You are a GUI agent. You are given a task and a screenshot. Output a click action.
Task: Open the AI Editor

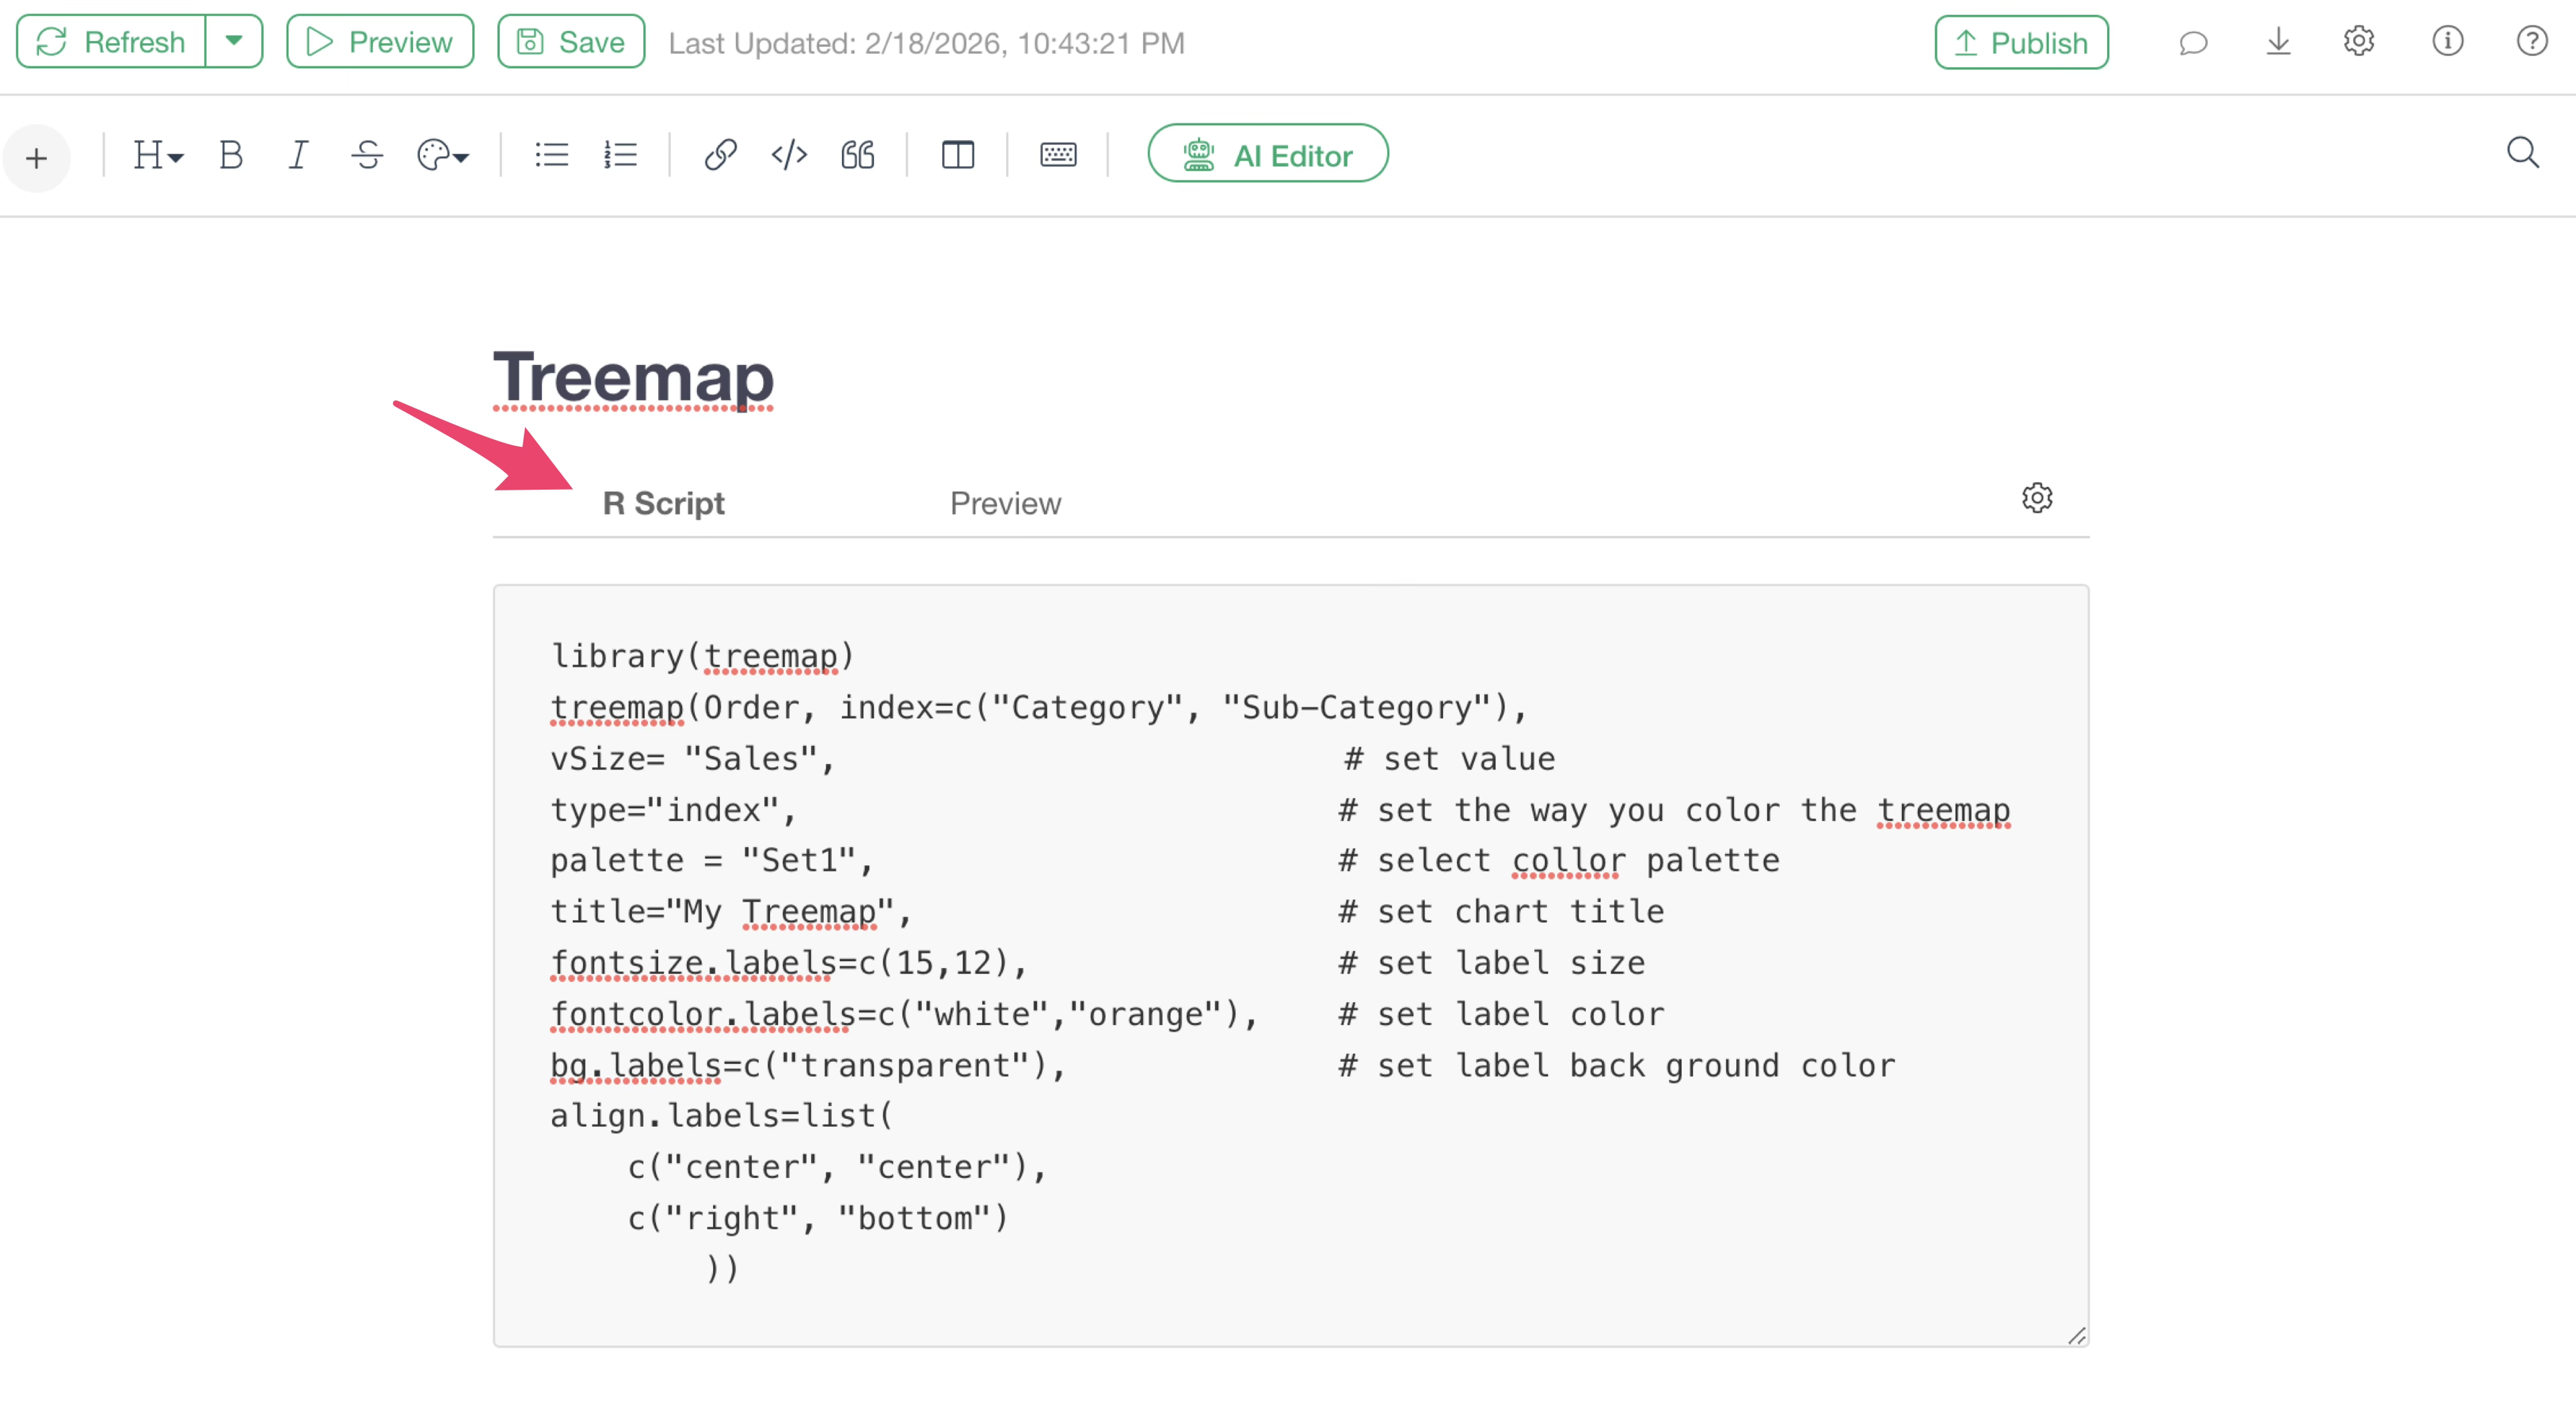coord(1267,155)
